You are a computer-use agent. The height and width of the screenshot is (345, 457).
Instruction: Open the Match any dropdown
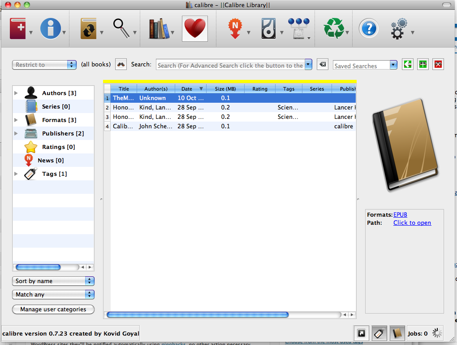pyautogui.click(x=53, y=294)
